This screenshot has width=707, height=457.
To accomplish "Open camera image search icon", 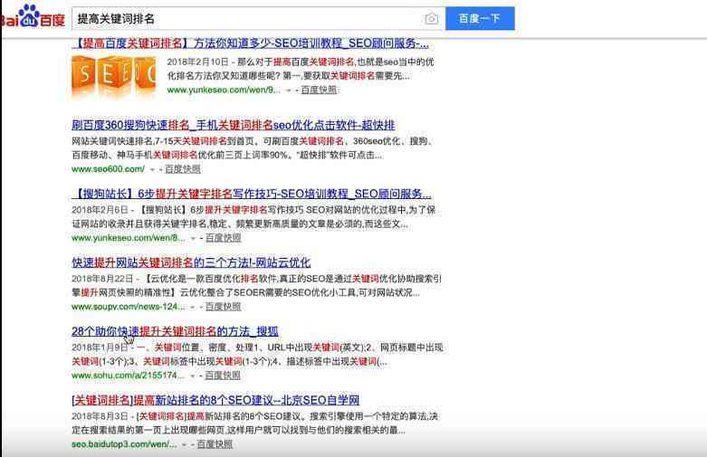I will 431,19.
